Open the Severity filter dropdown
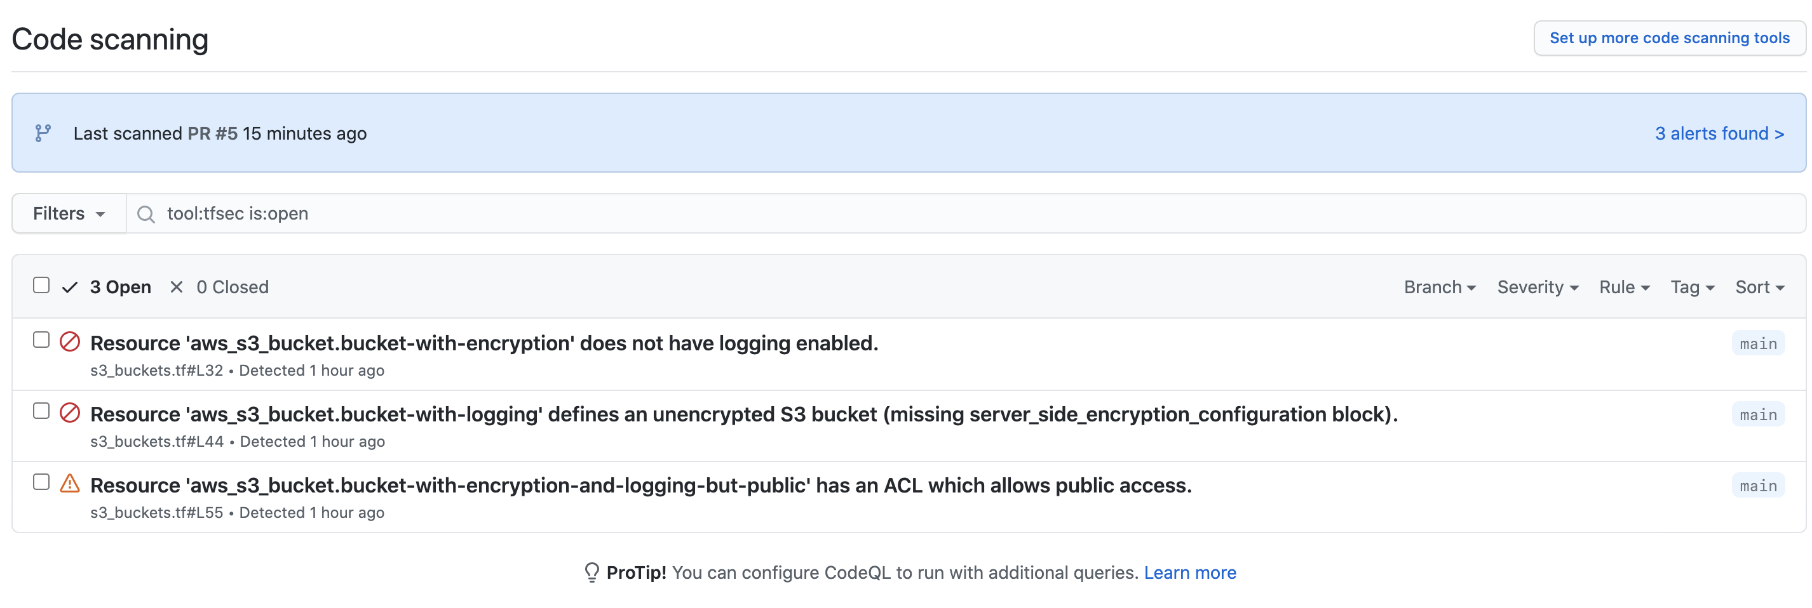Screen dimensions: 1812x608 1537,287
